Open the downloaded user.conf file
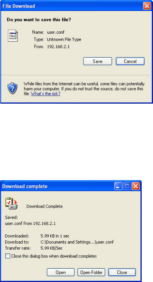 tap(61, 272)
